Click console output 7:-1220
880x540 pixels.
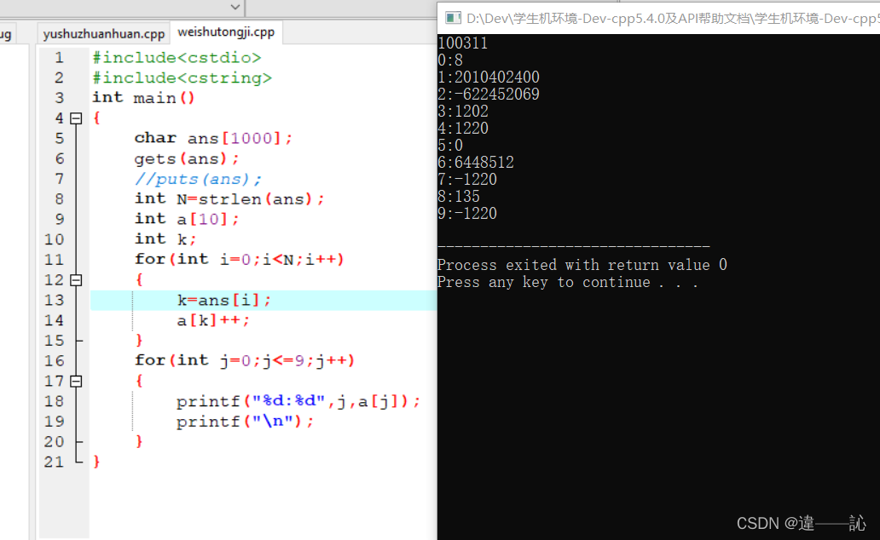(x=467, y=180)
